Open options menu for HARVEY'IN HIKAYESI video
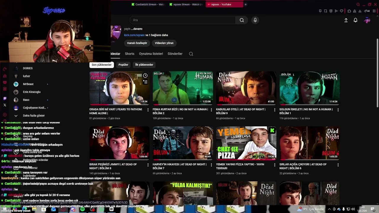 point(211,165)
